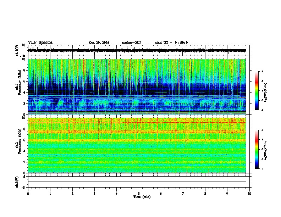The width and height of the screenshot is (281, 217).
Task: Click the ch.1 spectrogram color scale bar
Action: [x=257, y=91]
